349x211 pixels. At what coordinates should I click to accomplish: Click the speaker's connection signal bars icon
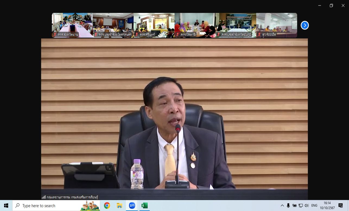tap(44, 197)
